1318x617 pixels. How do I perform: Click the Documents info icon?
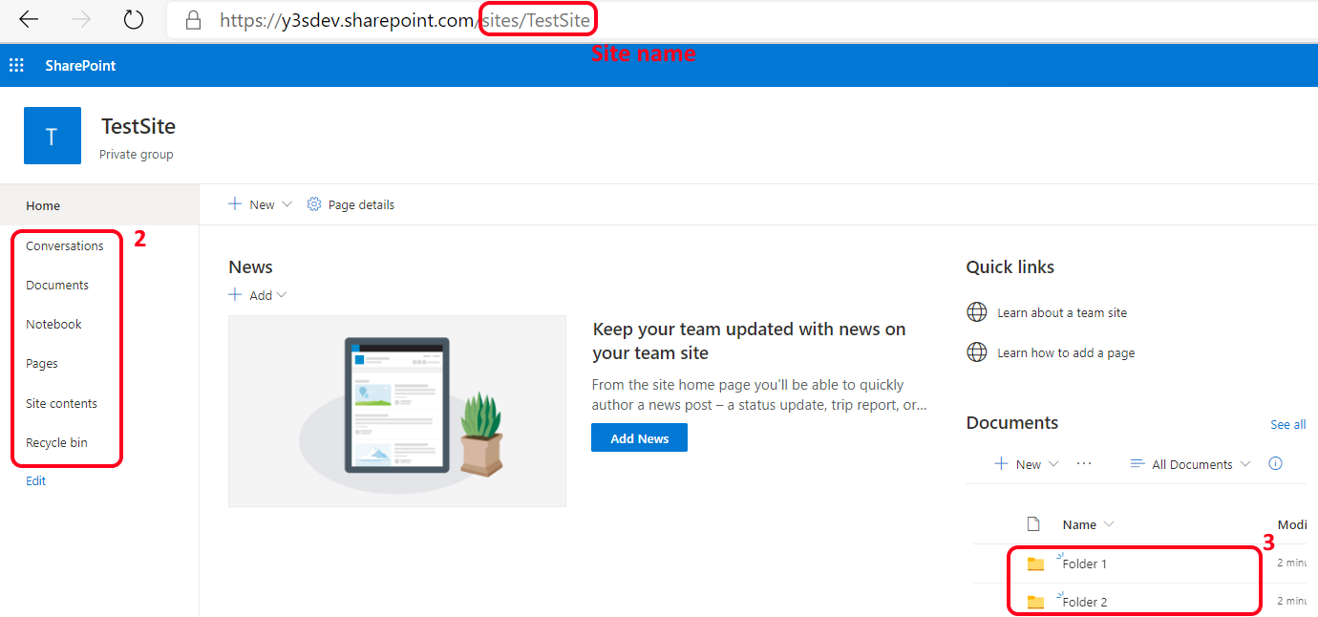[x=1275, y=463]
